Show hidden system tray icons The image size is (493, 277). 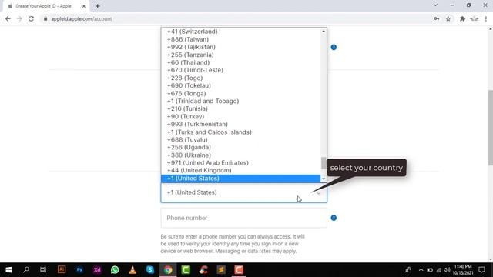click(421, 270)
